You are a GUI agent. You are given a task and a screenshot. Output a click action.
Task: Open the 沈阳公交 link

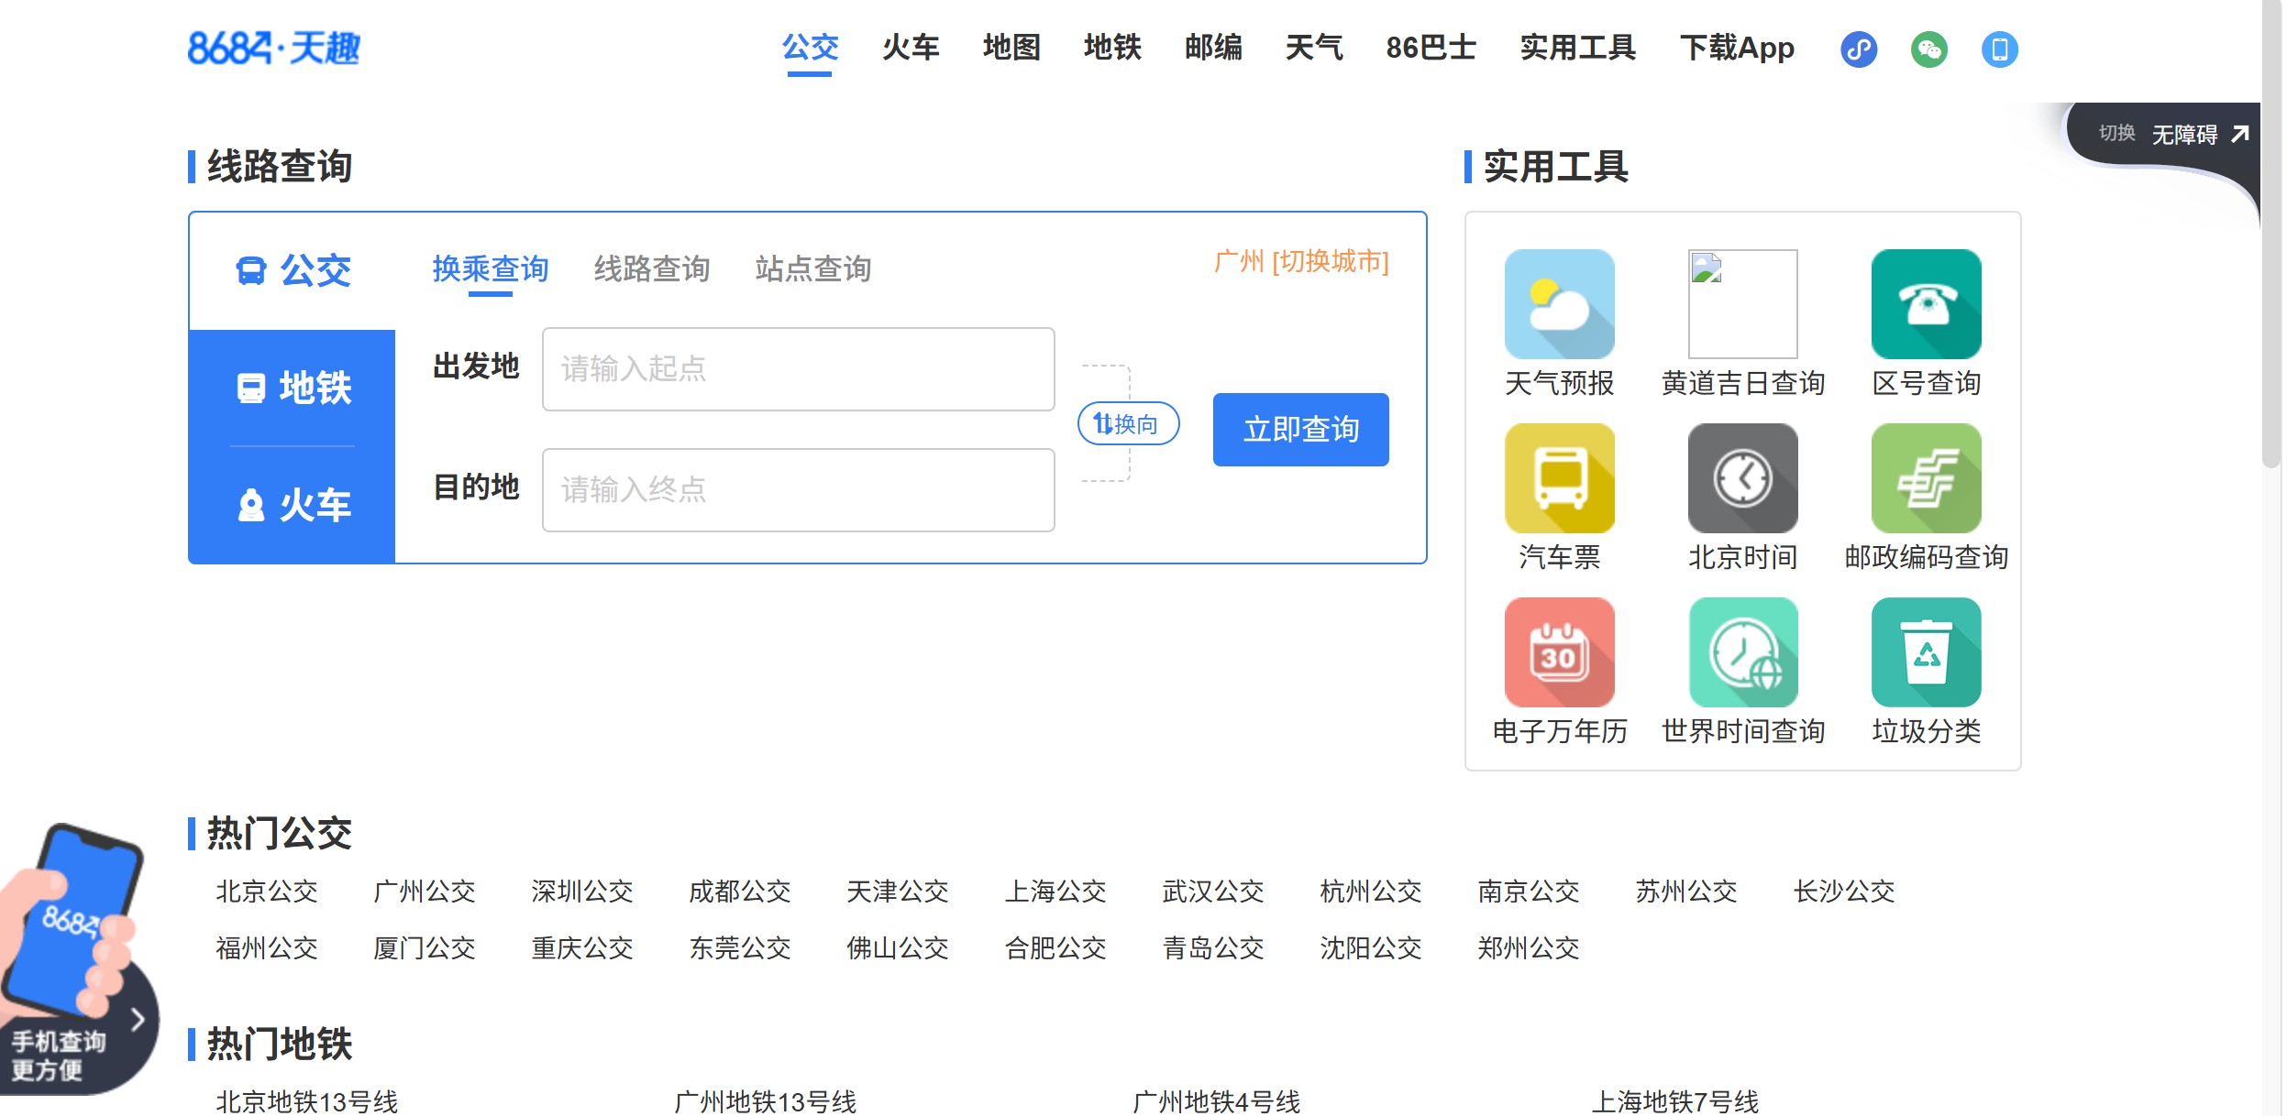point(1371,947)
